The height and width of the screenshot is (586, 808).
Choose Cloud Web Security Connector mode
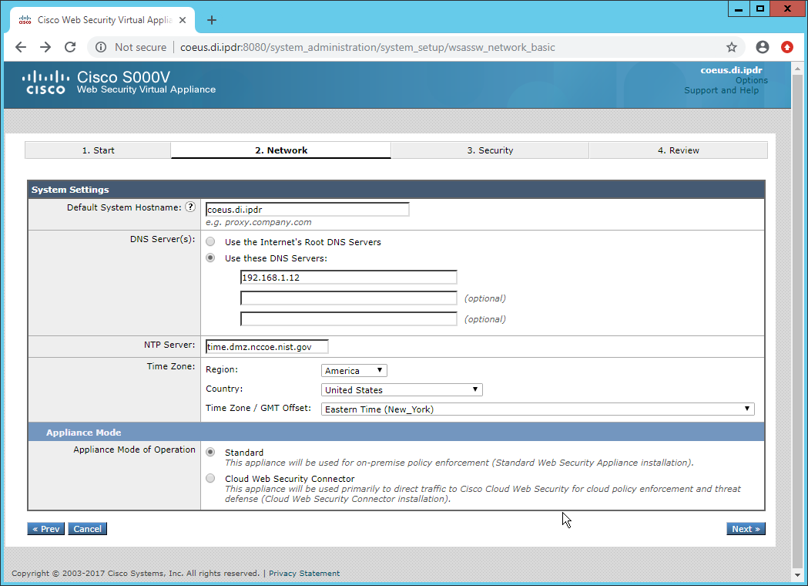[x=210, y=478]
